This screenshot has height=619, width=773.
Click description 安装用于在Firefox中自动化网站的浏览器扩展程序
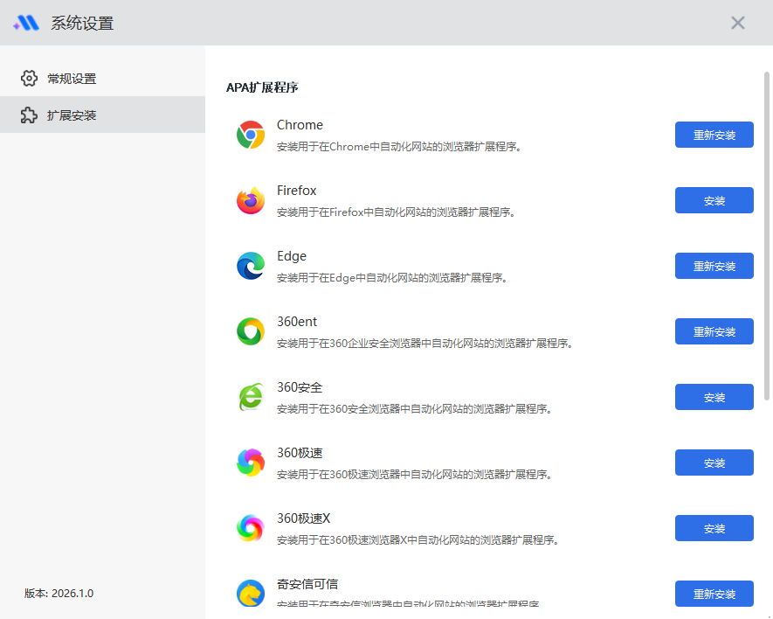pyautogui.click(x=396, y=212)
